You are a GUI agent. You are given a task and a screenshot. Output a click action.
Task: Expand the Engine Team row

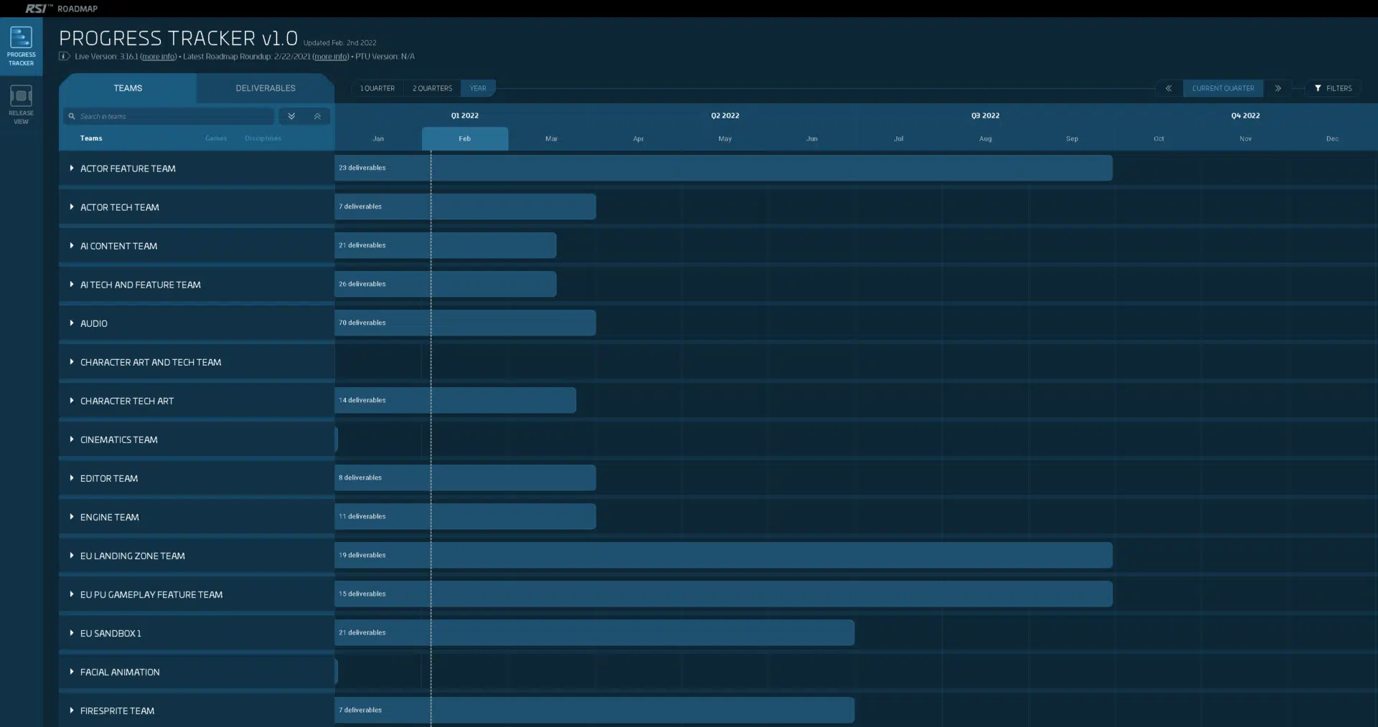71,517
